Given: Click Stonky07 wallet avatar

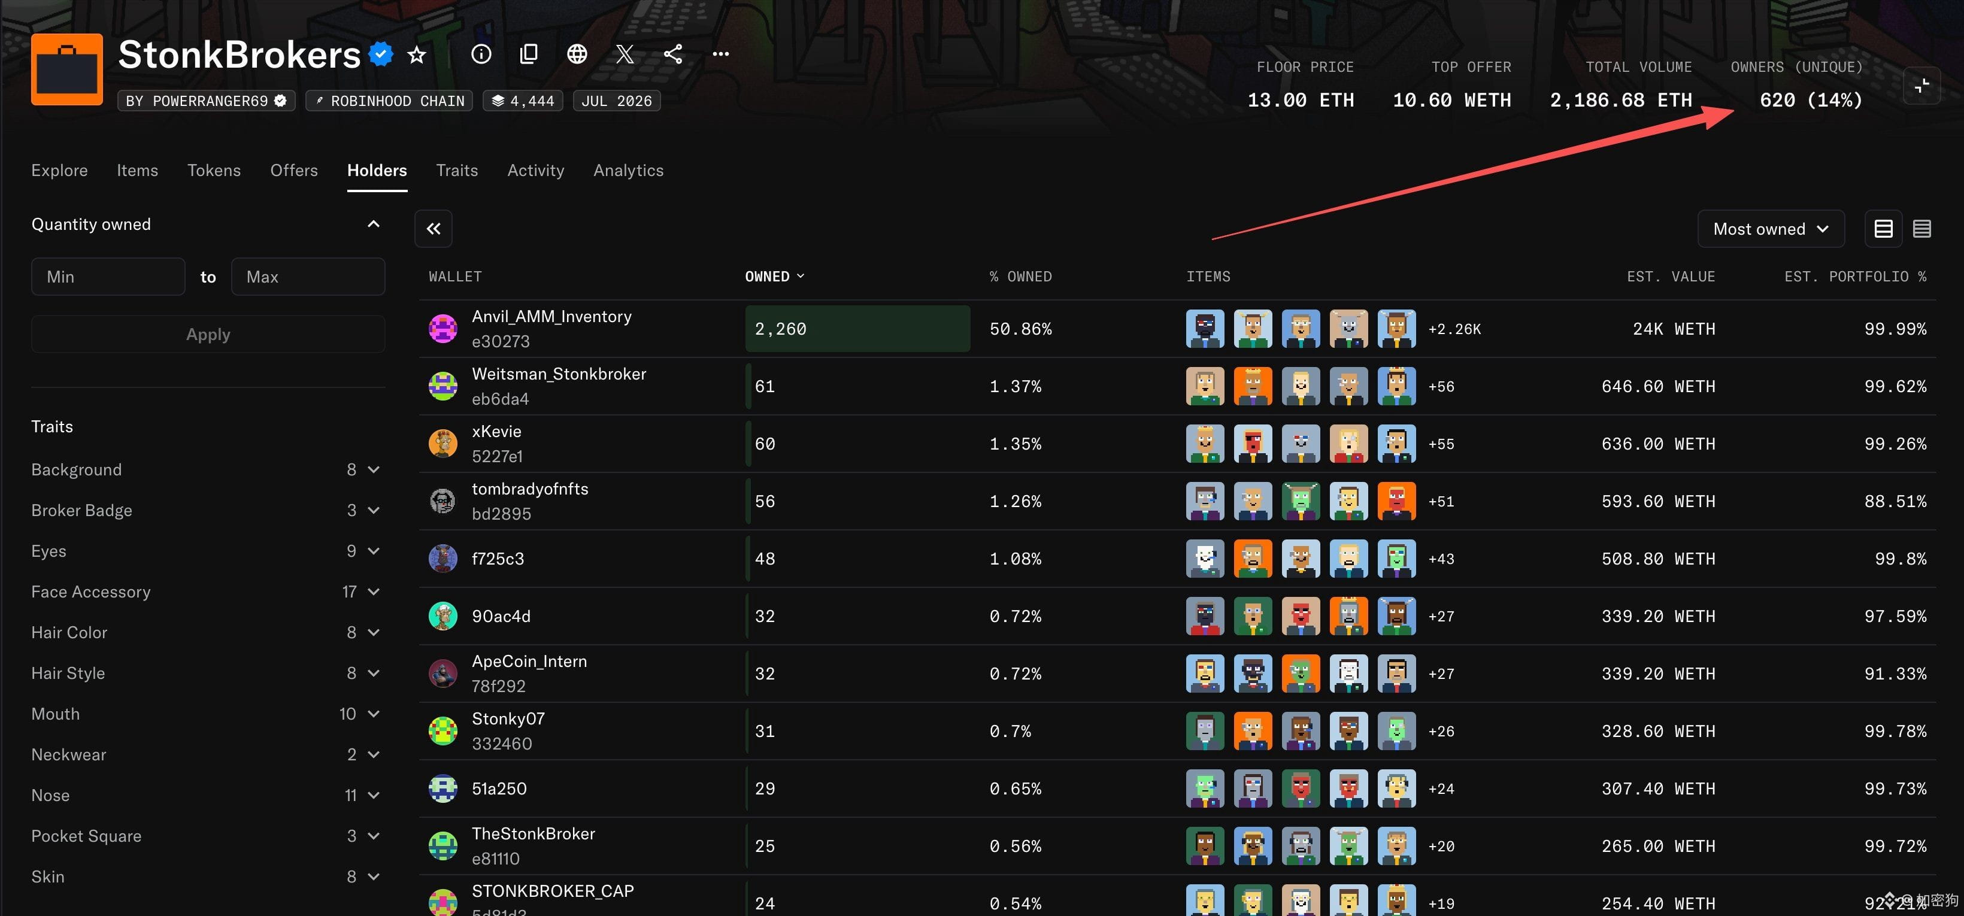Looking at the screenshot, I should [443, 731].
